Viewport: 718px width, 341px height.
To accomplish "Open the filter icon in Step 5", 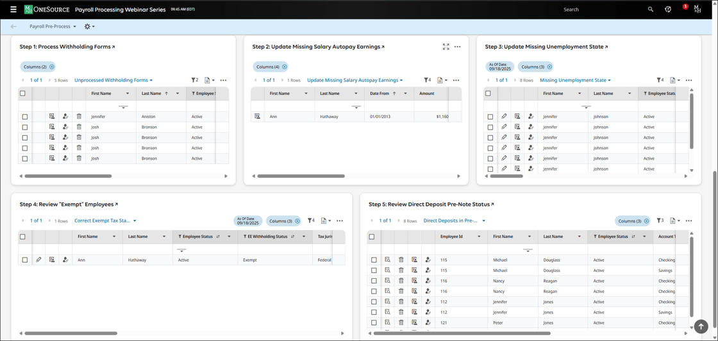I will (x=659, y=220).
